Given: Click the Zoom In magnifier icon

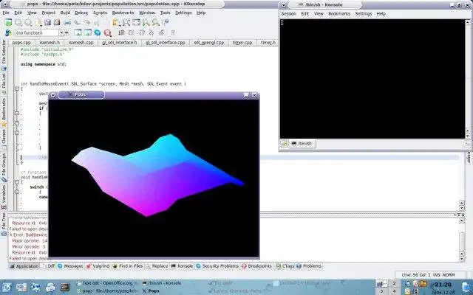Looking at the screenshot, I should [x=146, y=22].
